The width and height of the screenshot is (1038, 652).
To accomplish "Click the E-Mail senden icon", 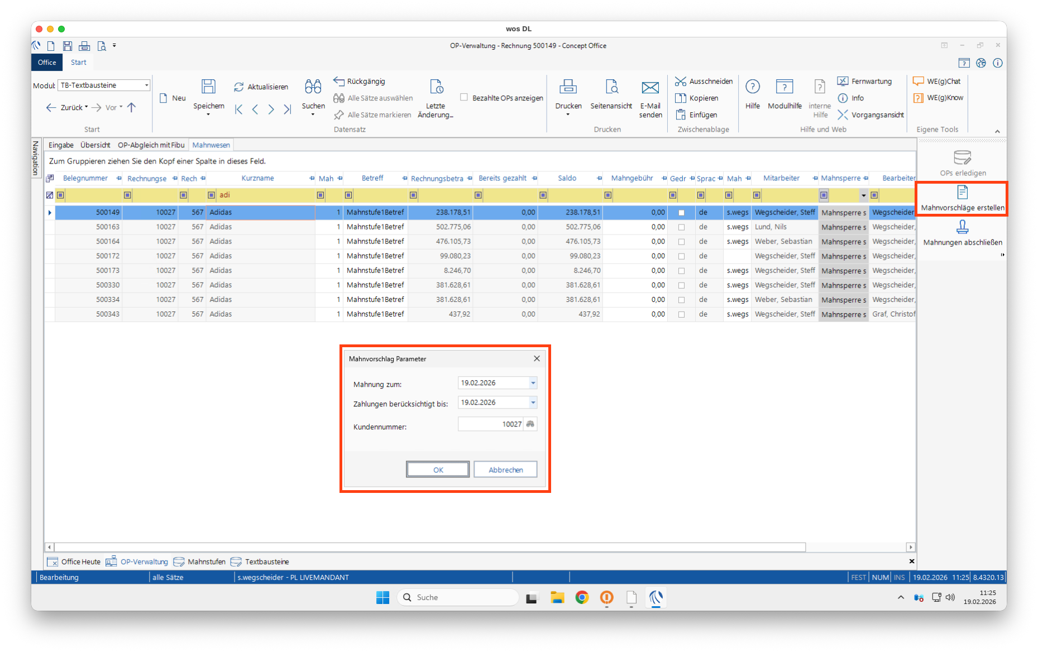I will [650, 87].
